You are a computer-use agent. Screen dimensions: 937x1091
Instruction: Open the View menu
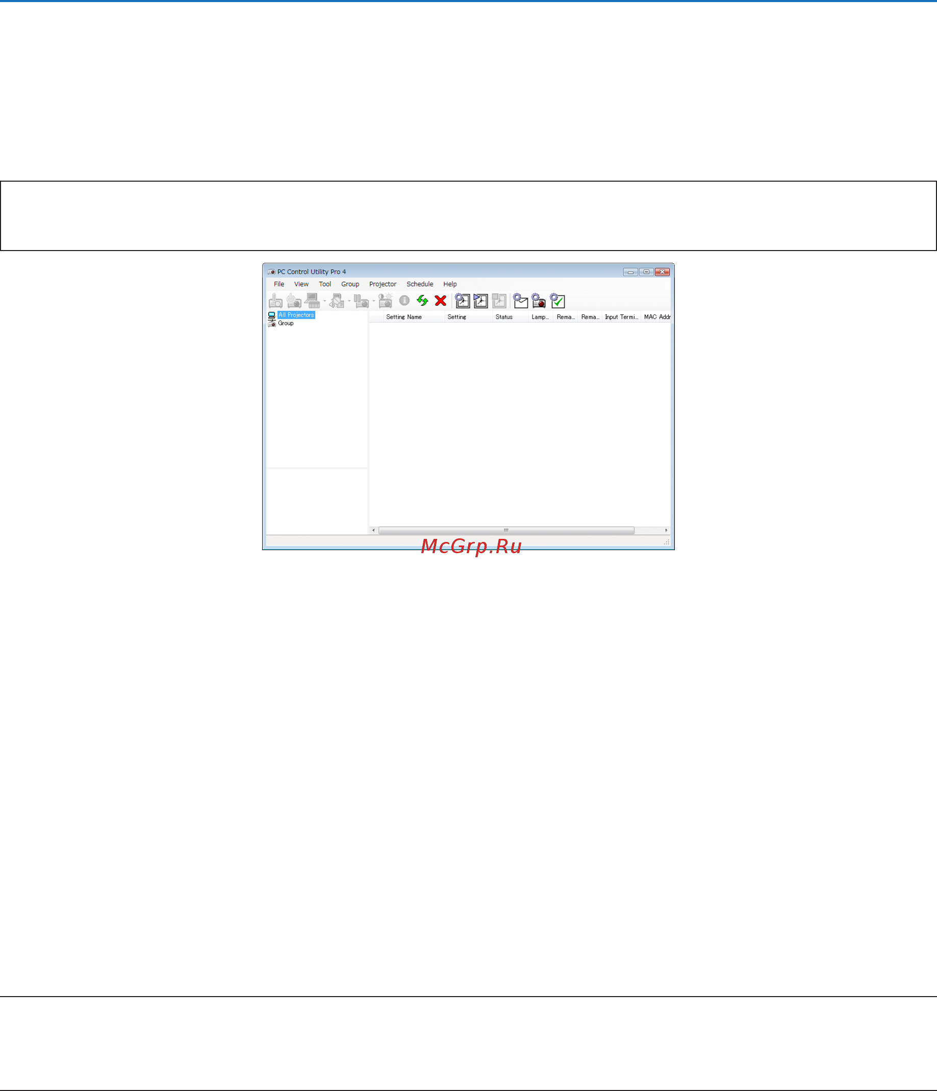point(301,284)
